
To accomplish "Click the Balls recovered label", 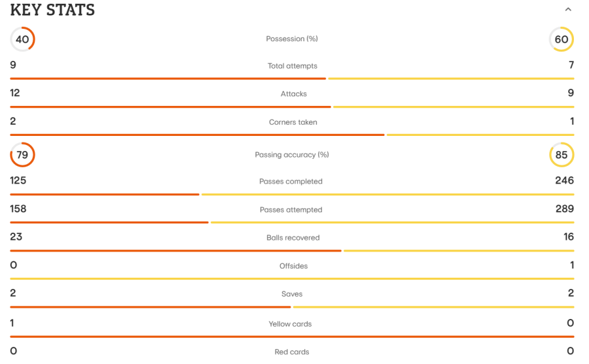I will tap(293, 238).
